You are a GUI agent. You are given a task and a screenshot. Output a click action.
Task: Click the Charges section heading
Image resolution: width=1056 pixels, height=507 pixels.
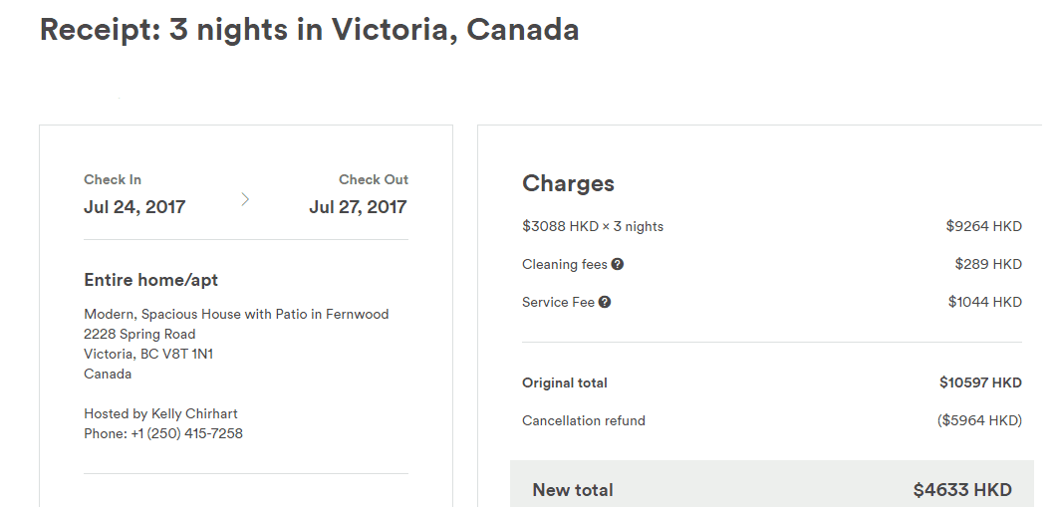tap(569, 183)
